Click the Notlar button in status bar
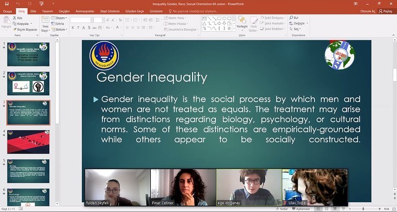Viewport: 397px width, 212px height. point(283,209)
